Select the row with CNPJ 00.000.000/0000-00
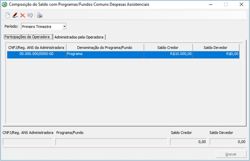 [36, 54]
